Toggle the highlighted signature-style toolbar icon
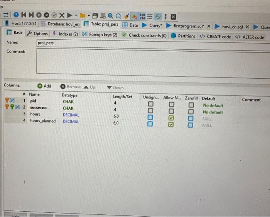 (x=158, y=17)
